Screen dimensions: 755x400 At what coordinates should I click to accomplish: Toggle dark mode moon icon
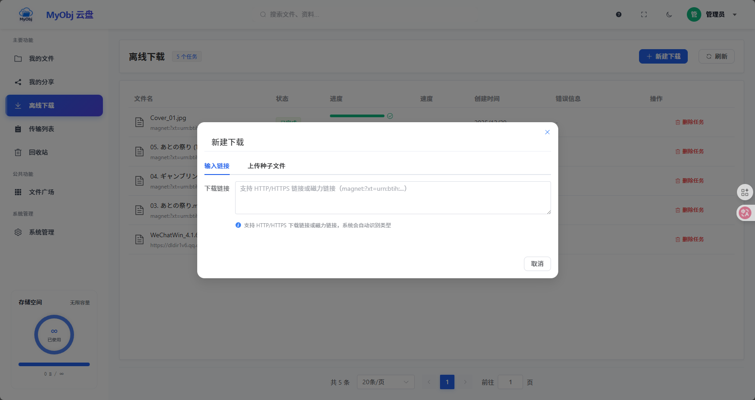(669, 14)
